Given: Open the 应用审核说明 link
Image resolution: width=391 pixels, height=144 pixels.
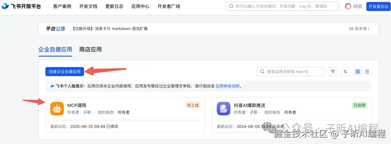Looking at the screenshot, I should (x=227, y=86).
